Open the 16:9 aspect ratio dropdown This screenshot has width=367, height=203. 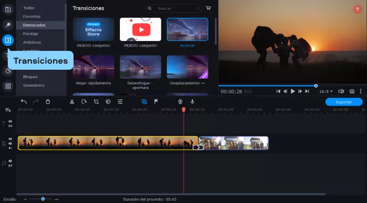[x=326, y=91]
